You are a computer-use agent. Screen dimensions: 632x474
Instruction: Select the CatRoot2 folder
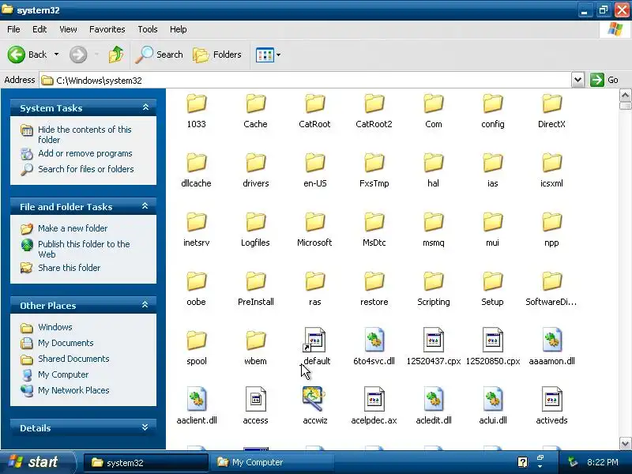(x=374, y=111)
